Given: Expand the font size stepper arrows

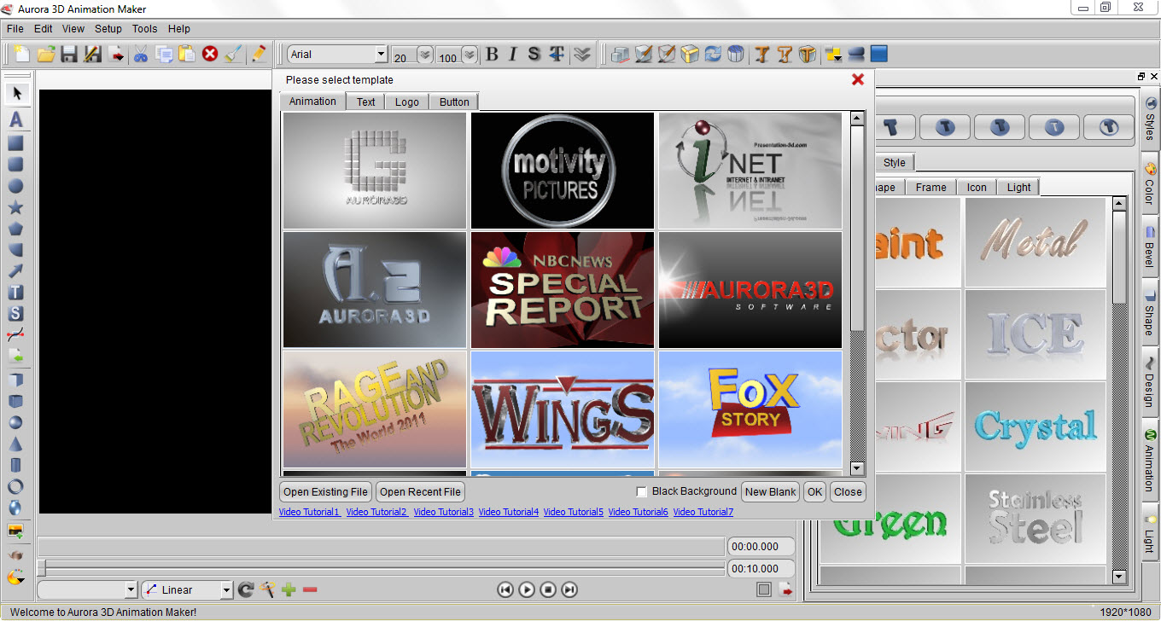Looking at the screenshot, I should [424, 54].
